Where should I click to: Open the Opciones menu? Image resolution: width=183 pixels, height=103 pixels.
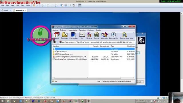pyautogui.click(x=91, y=30)
